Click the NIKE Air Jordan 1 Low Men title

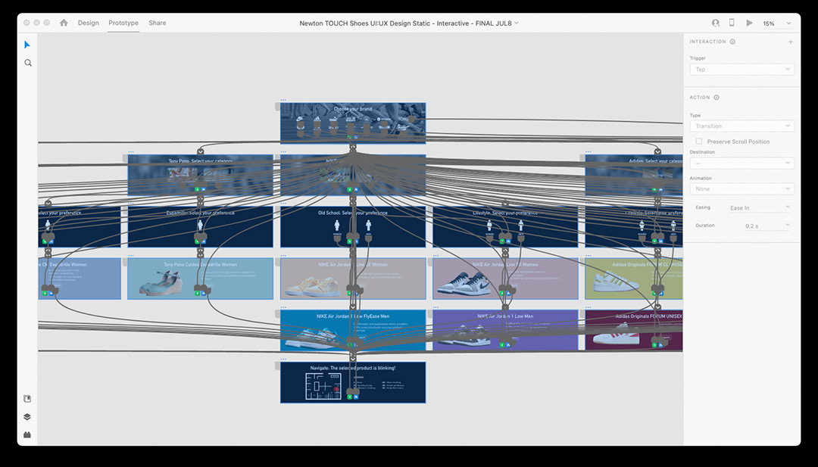click(x=505, y=316)
